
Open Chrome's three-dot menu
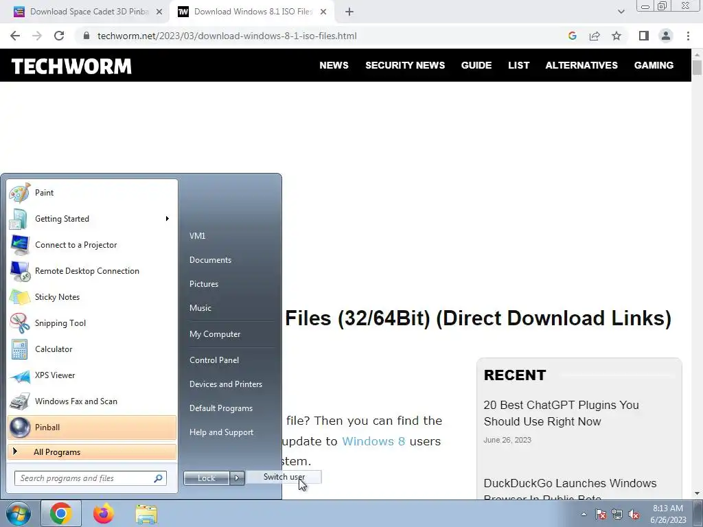click(688, 36)
